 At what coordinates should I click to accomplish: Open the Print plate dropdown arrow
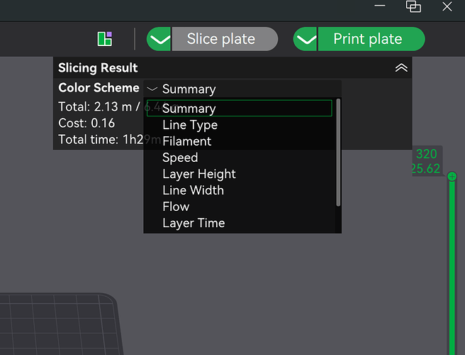[306, 39]
